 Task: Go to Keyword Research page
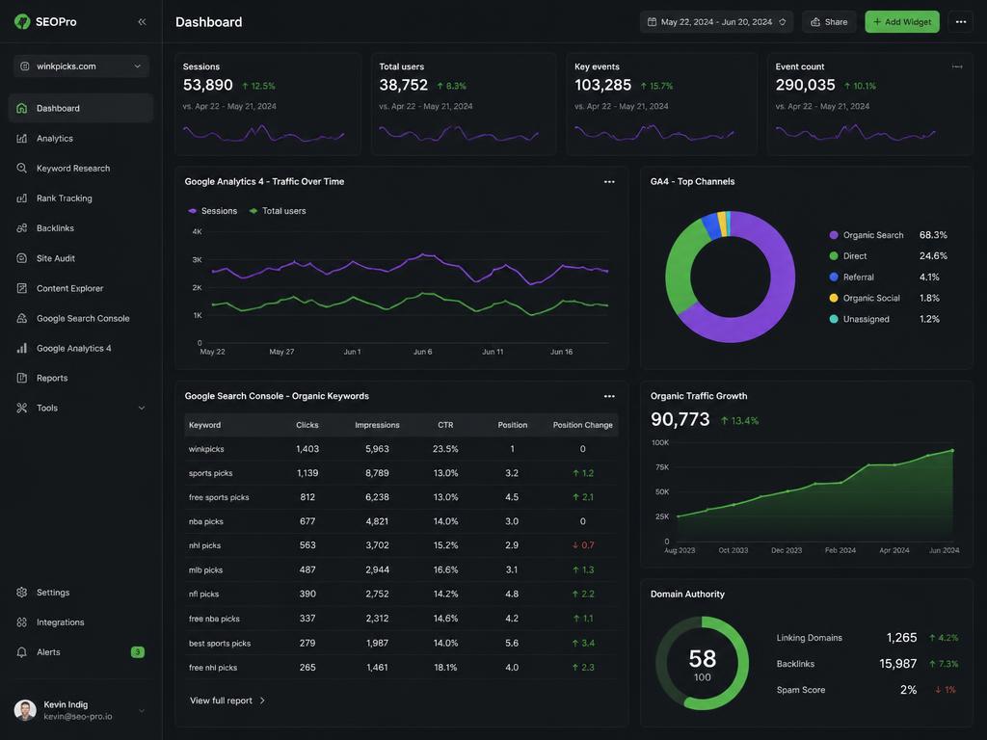[x=81, y=168]
